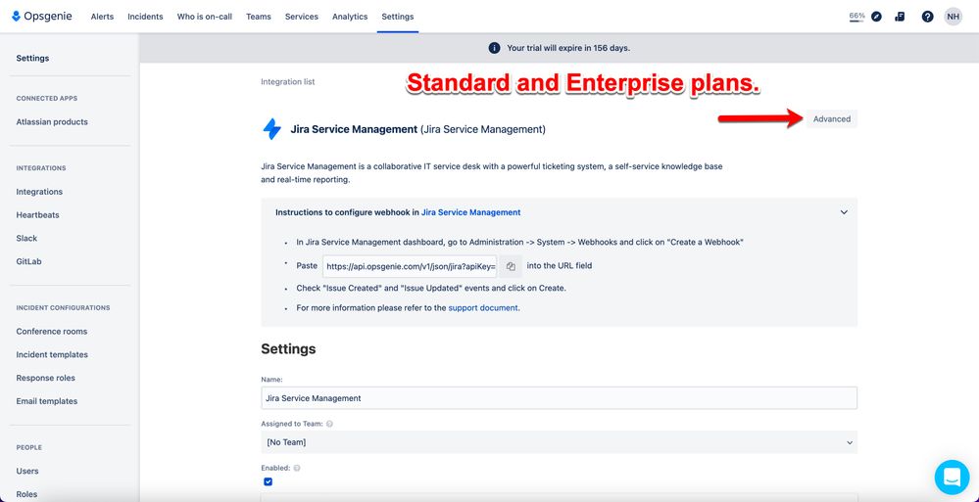Open the NH user avatar menu
979x502 pixels.
pyautogui.click(x=953, y=17)
